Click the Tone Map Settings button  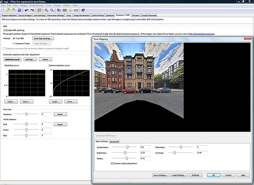click(x=43, y=38)
